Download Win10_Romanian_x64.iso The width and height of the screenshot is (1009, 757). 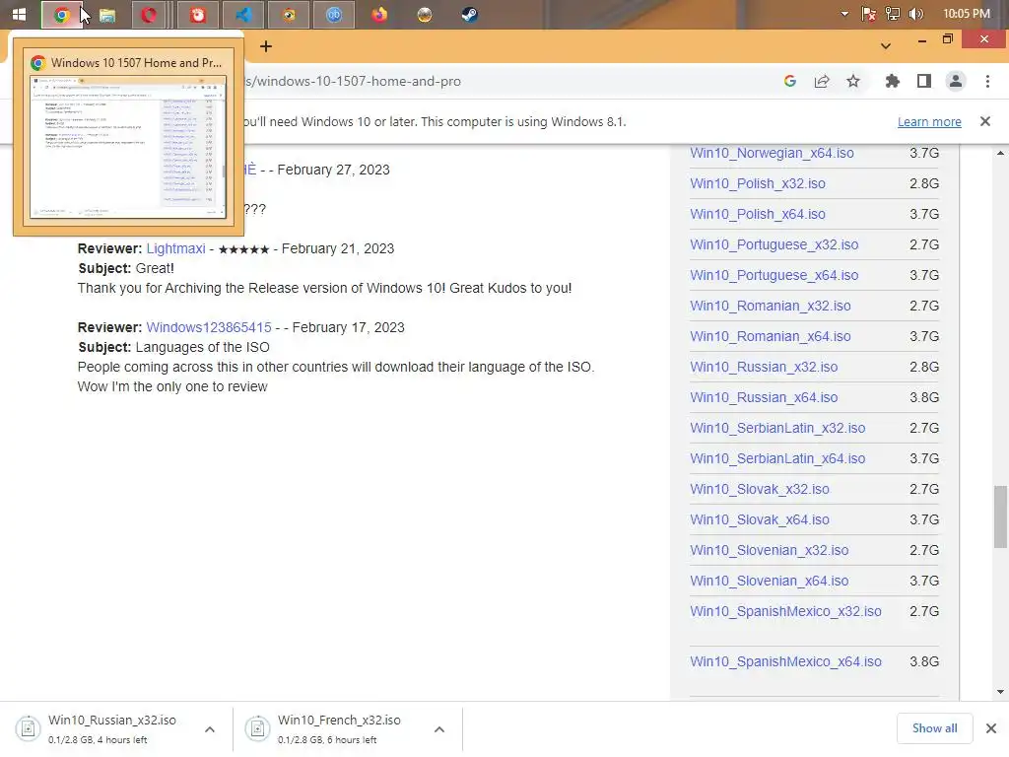click(x=771, y=336)
